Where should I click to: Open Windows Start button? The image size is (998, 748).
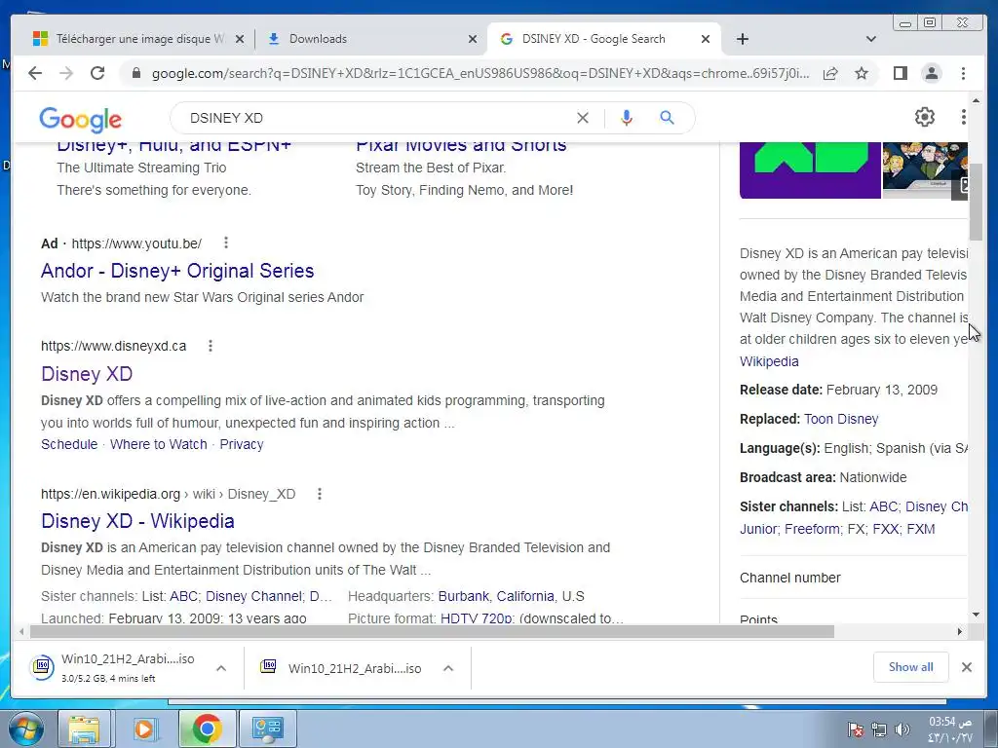(x=26, y=729)
